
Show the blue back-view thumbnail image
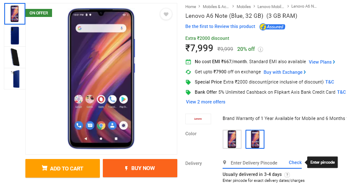click(x=15, y=36)
